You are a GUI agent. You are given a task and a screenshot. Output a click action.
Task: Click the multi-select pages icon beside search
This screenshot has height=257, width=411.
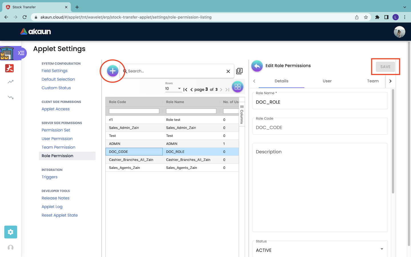pos(239,71)
